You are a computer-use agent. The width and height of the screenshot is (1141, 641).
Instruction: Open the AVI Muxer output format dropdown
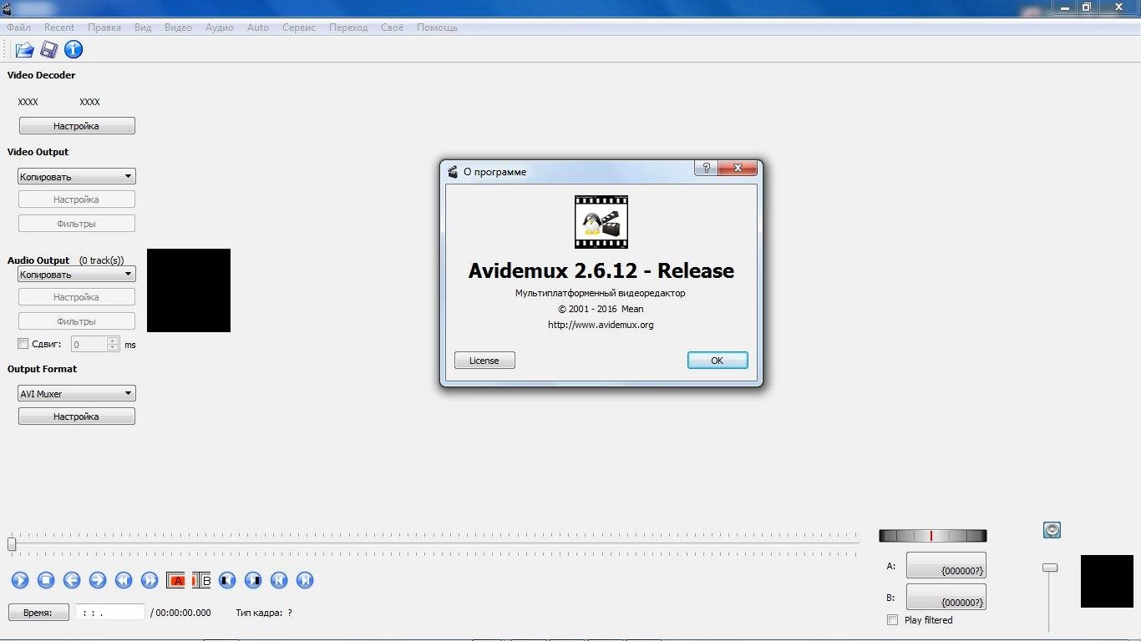76,394
